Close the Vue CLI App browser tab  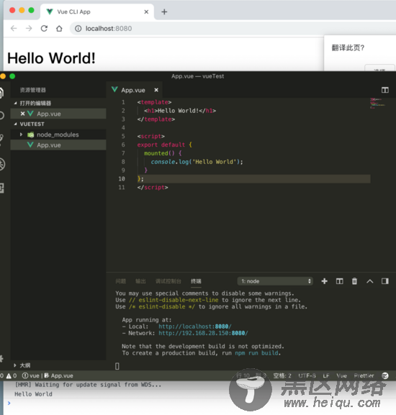[x=146, y=12]
